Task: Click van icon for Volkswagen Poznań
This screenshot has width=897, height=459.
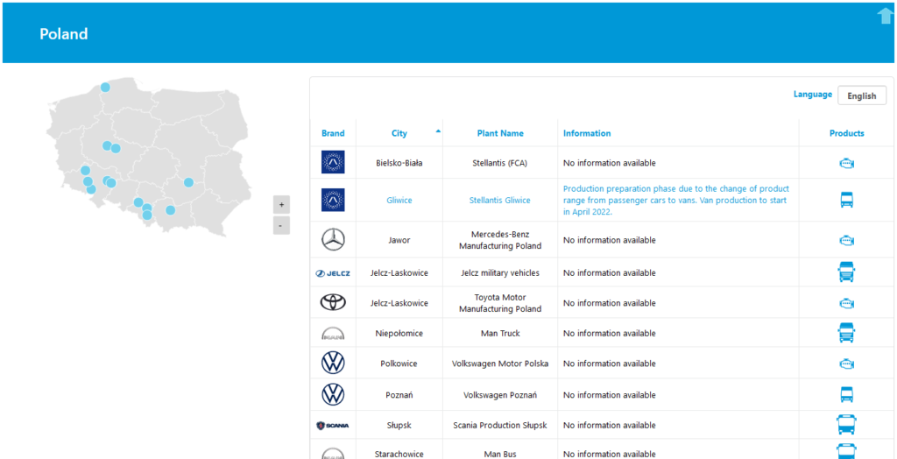Action: 847,394
